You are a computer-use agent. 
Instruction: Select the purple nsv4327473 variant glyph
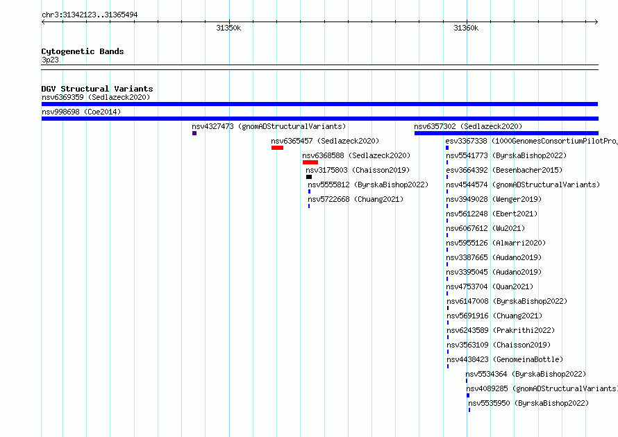point(194,133)
